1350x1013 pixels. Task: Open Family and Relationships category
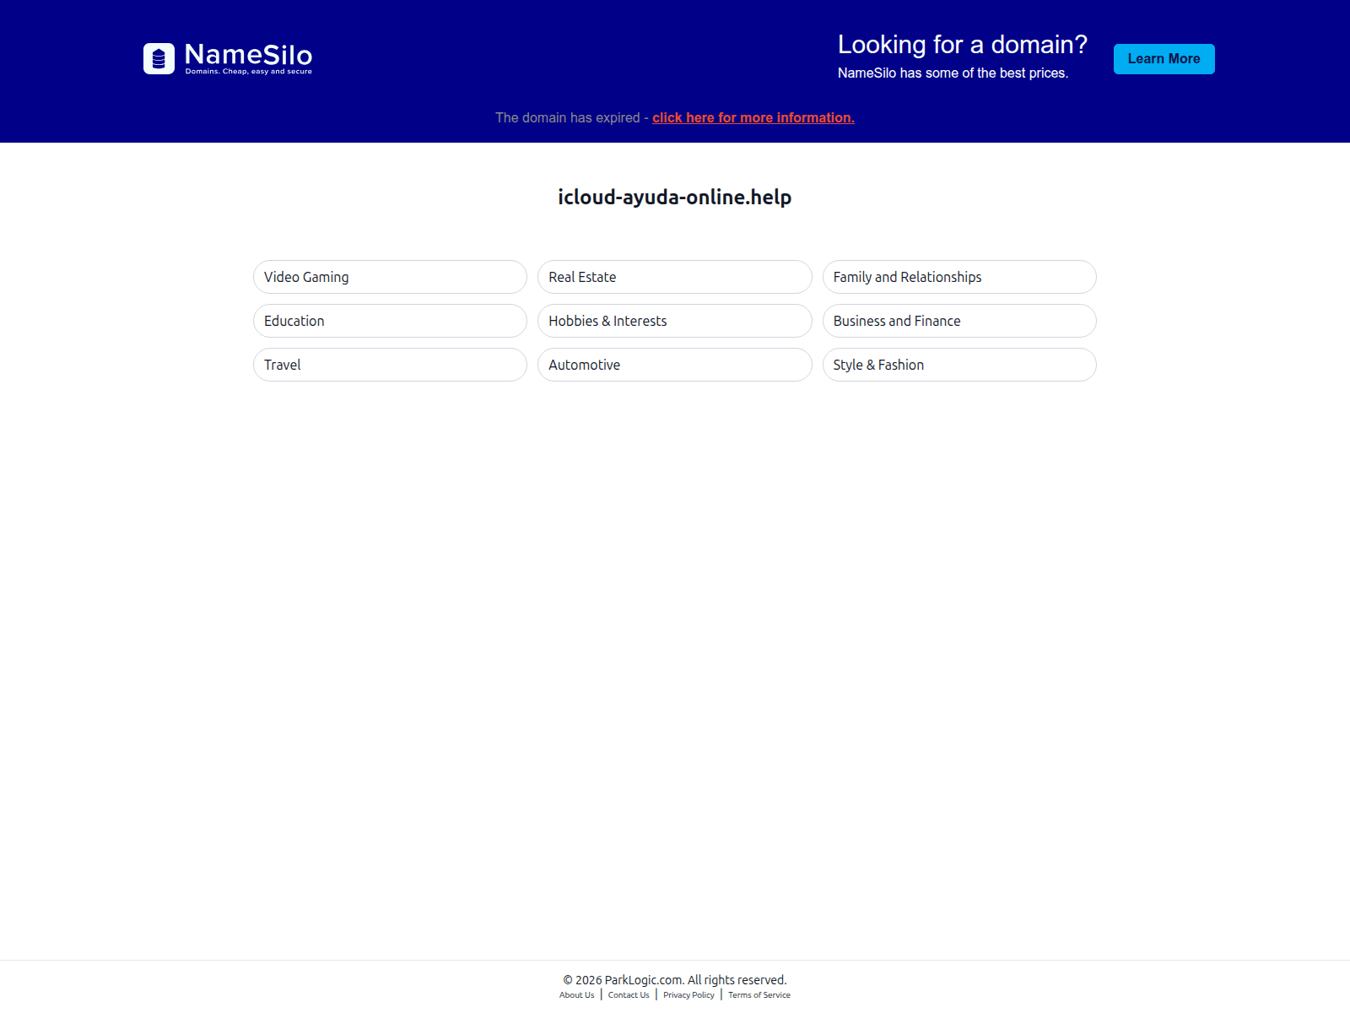point(959,277)
